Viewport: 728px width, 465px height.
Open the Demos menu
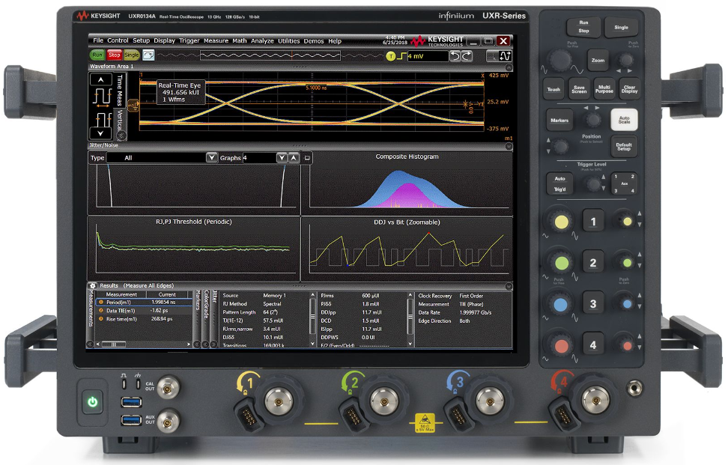(314, 41)
